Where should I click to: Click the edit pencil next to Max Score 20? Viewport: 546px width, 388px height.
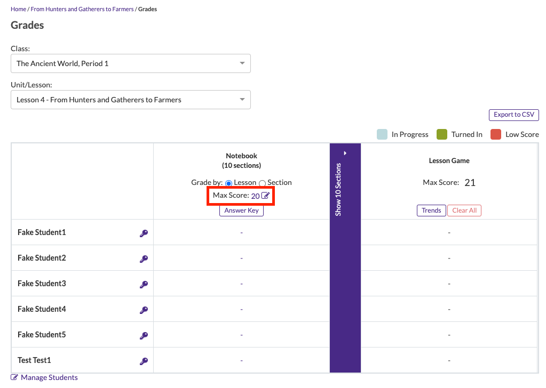click(x=265, y=196)
